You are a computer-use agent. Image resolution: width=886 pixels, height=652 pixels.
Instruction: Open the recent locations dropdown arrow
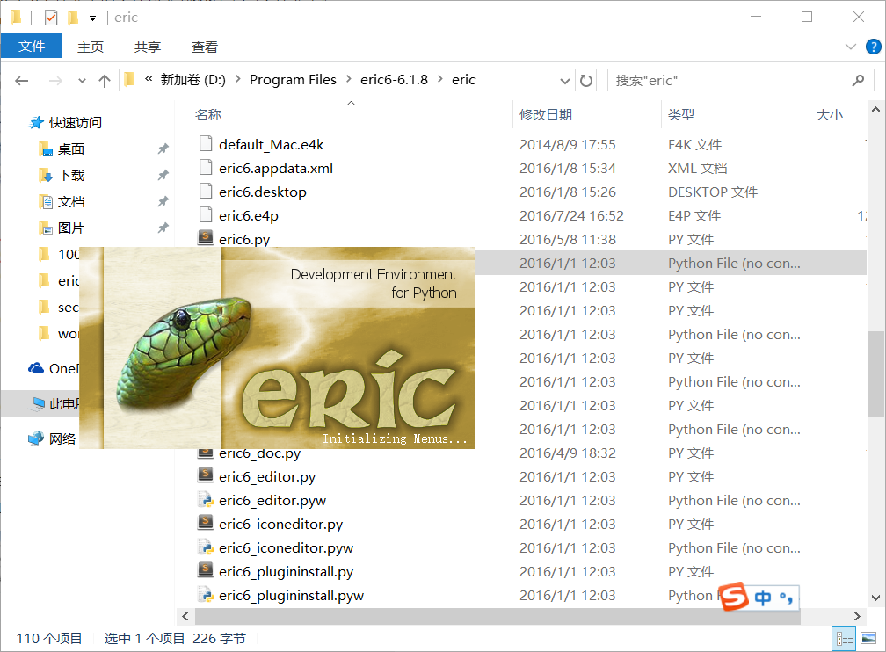(82, 81)
